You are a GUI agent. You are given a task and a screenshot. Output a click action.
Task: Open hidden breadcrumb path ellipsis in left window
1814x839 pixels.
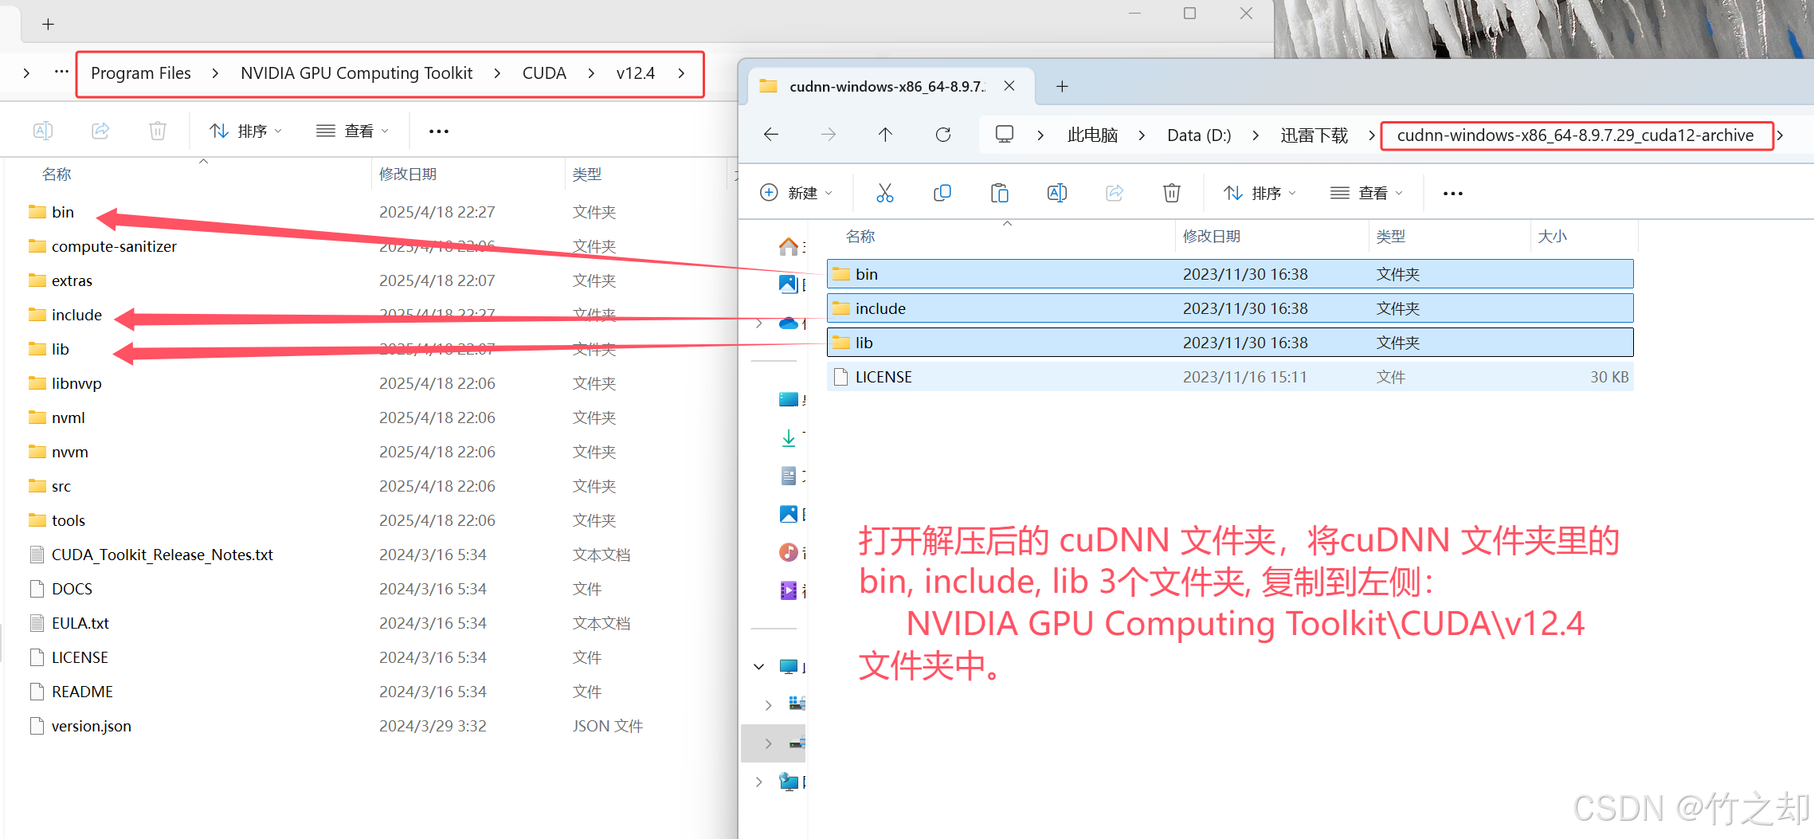click(61, 72)
